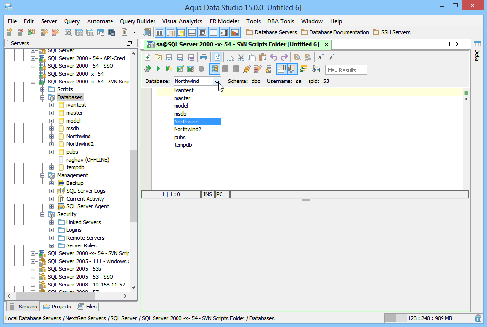Toggle the grid results view button
The width and height of the screenshot is (487, 327).
(x=281, y=69)
